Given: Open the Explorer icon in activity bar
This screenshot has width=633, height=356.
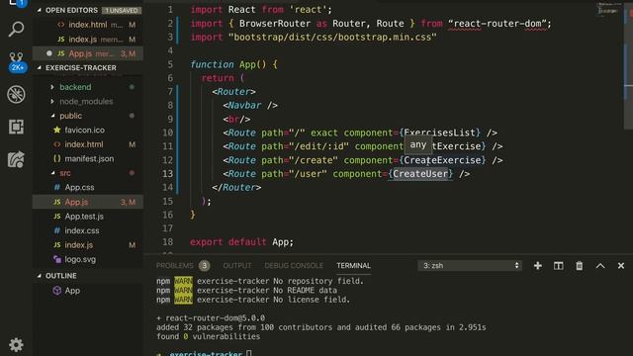Looking at the screenshot, I should [16, 3].
